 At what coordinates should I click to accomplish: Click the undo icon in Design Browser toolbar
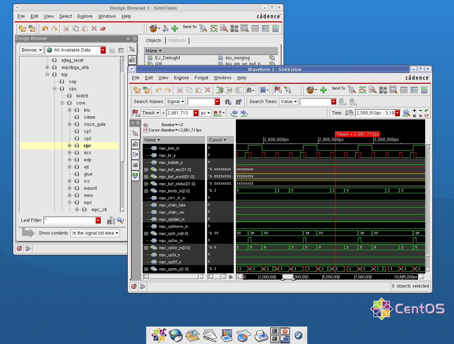click(x=45, y=28)
